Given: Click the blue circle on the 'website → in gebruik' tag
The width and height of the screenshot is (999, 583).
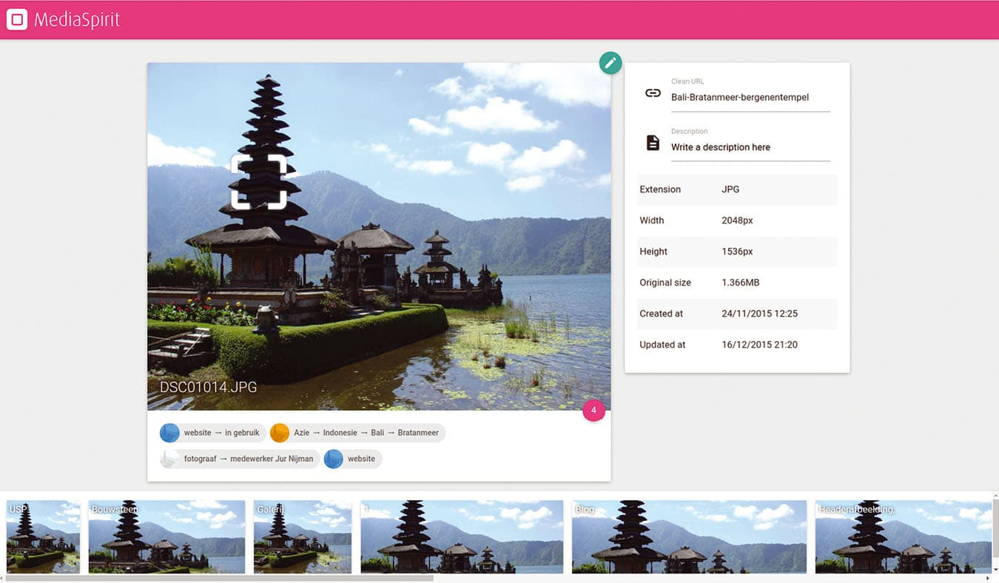Looking at the screenshot, I should click(169, 433).
